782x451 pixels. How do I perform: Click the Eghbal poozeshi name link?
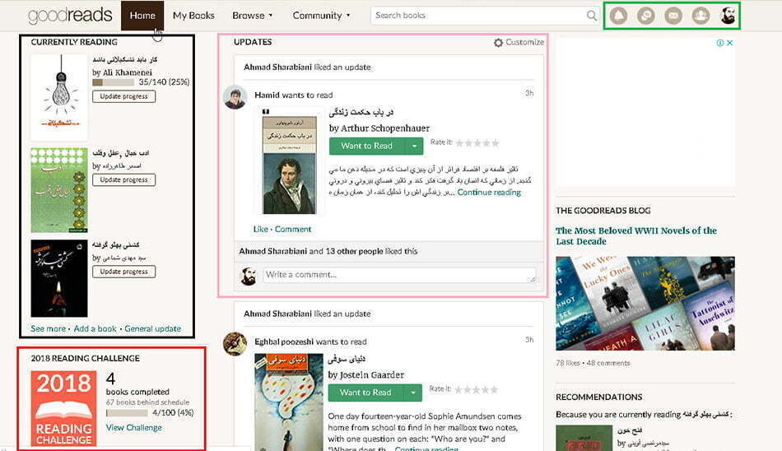(284, 342)
